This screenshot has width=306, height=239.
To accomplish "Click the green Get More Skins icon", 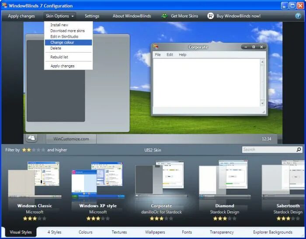I will click(x=164, y=16).
